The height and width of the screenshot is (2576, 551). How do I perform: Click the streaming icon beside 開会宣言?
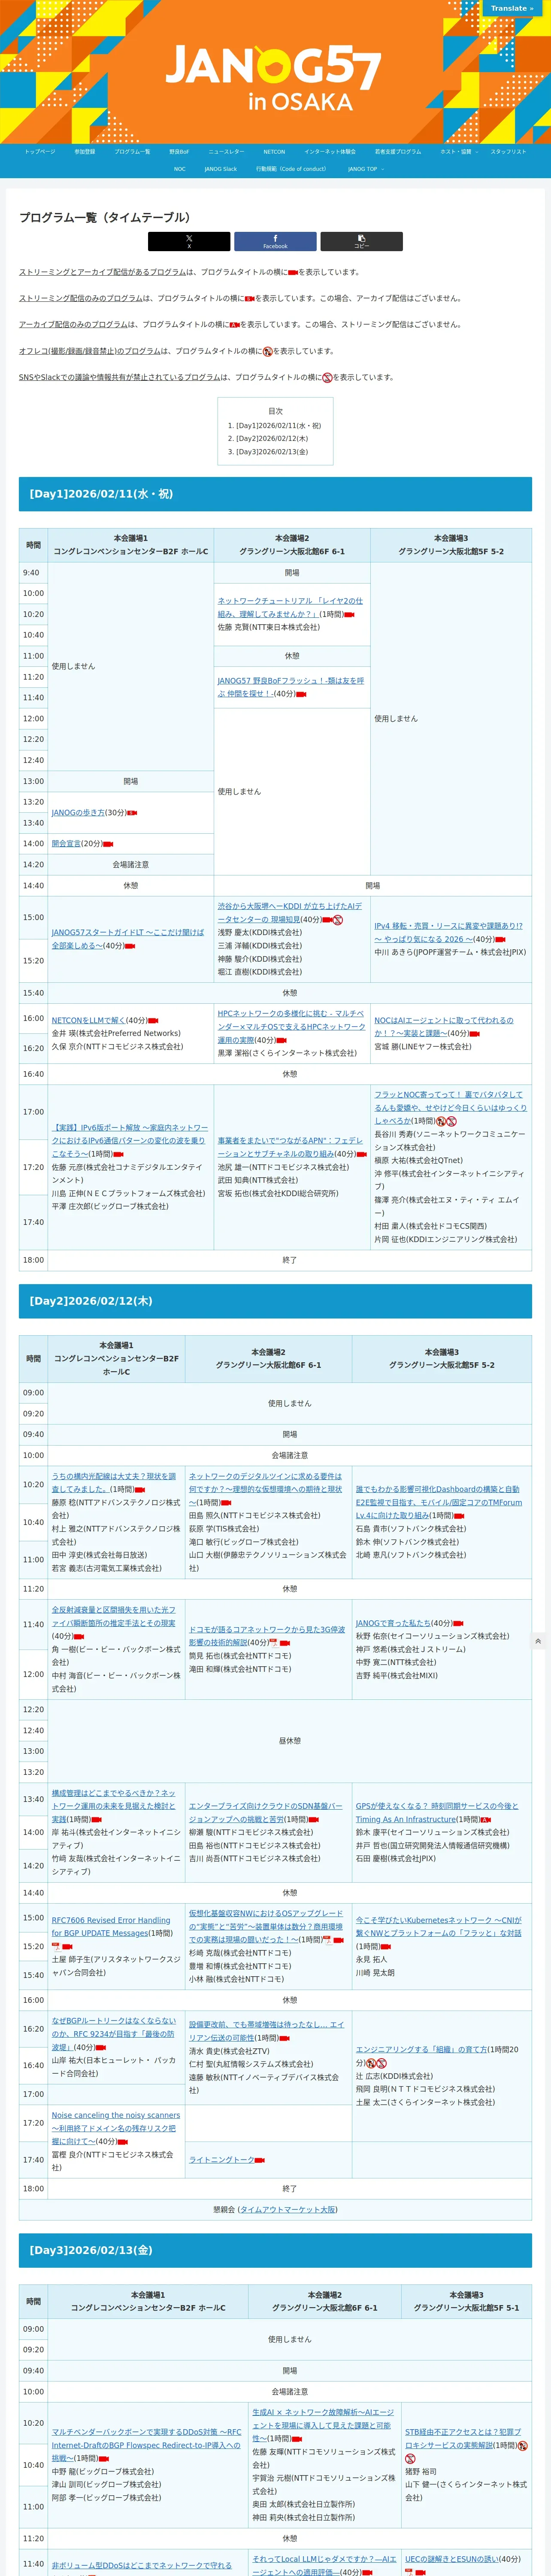point(108,844)
